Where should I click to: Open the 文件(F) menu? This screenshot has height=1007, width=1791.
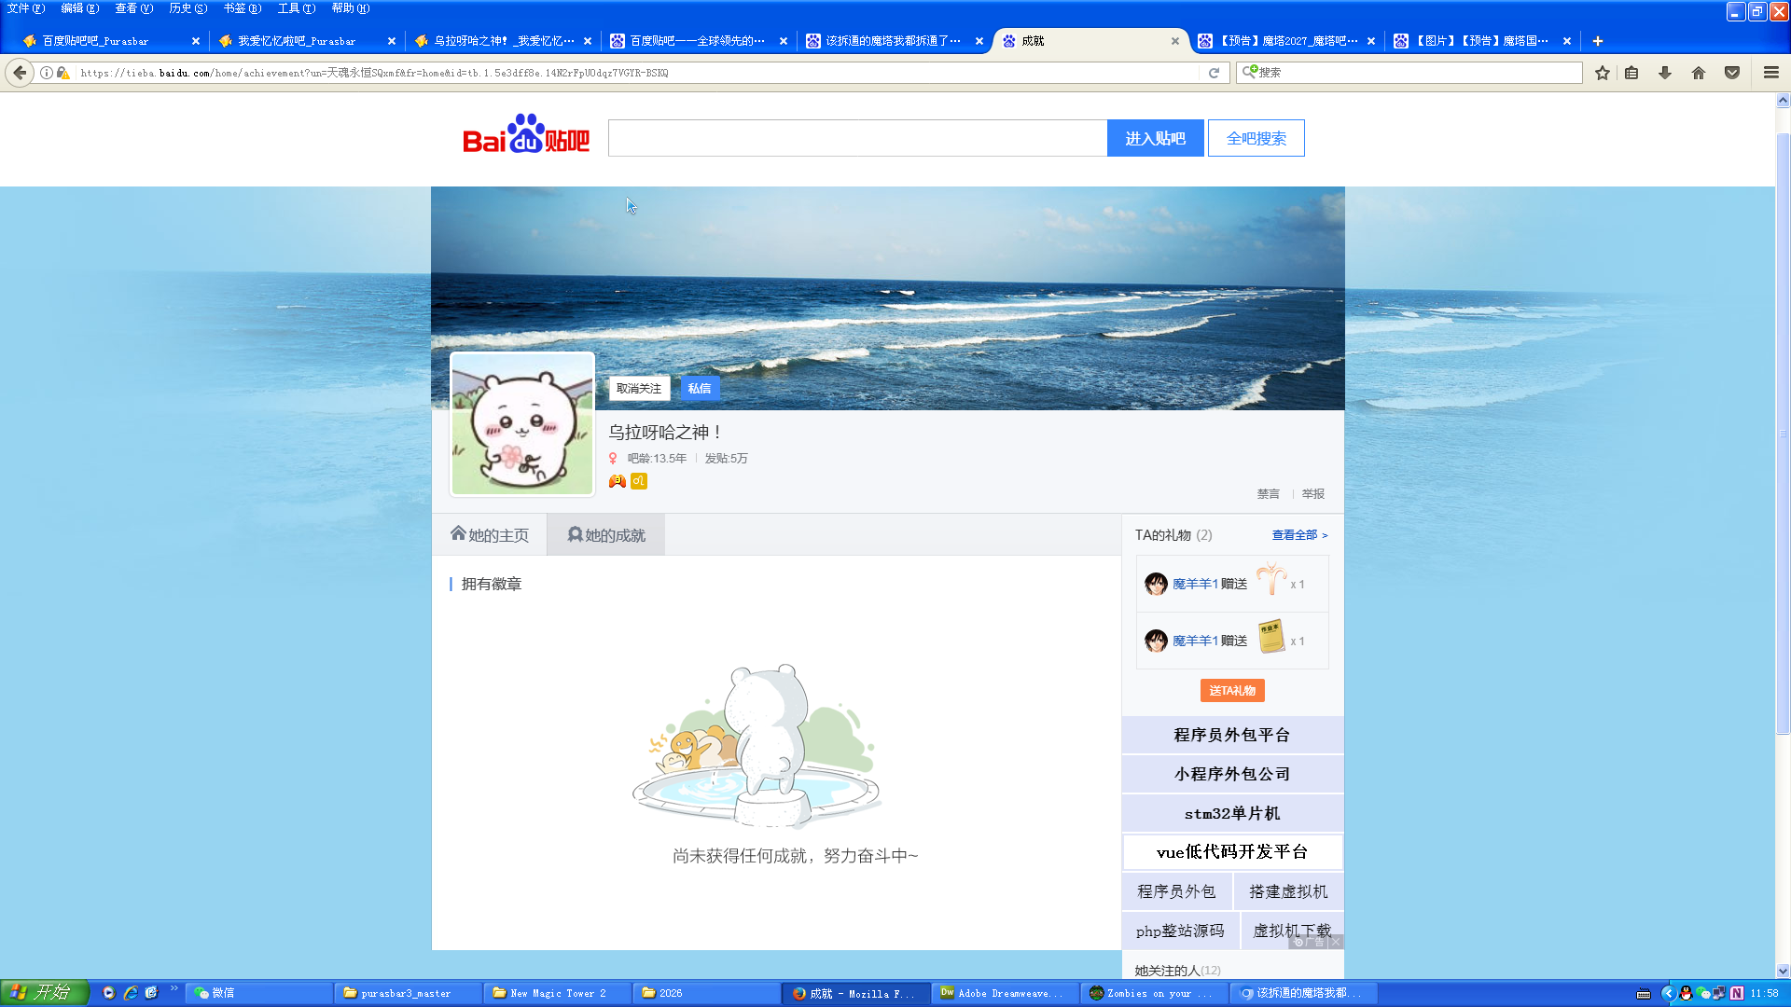point(25,8)
